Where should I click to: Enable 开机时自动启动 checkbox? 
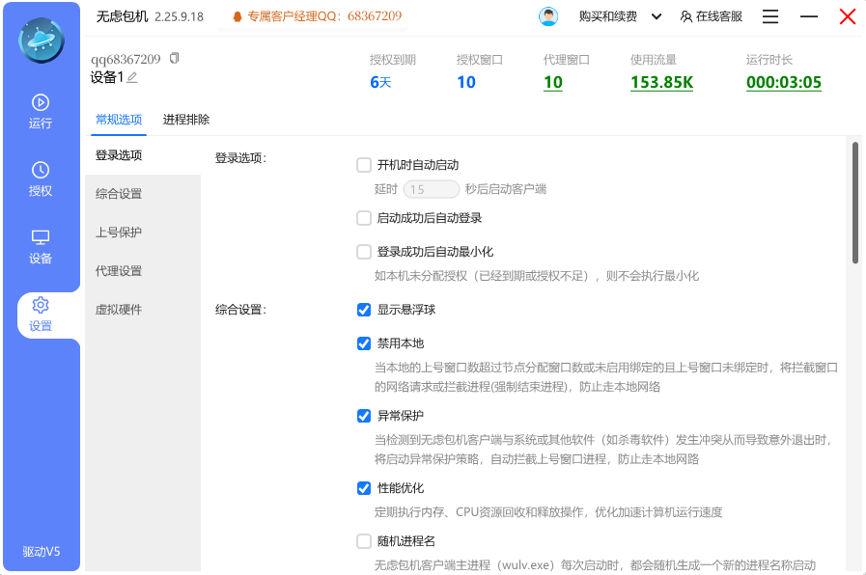click(x=364, y=164)
